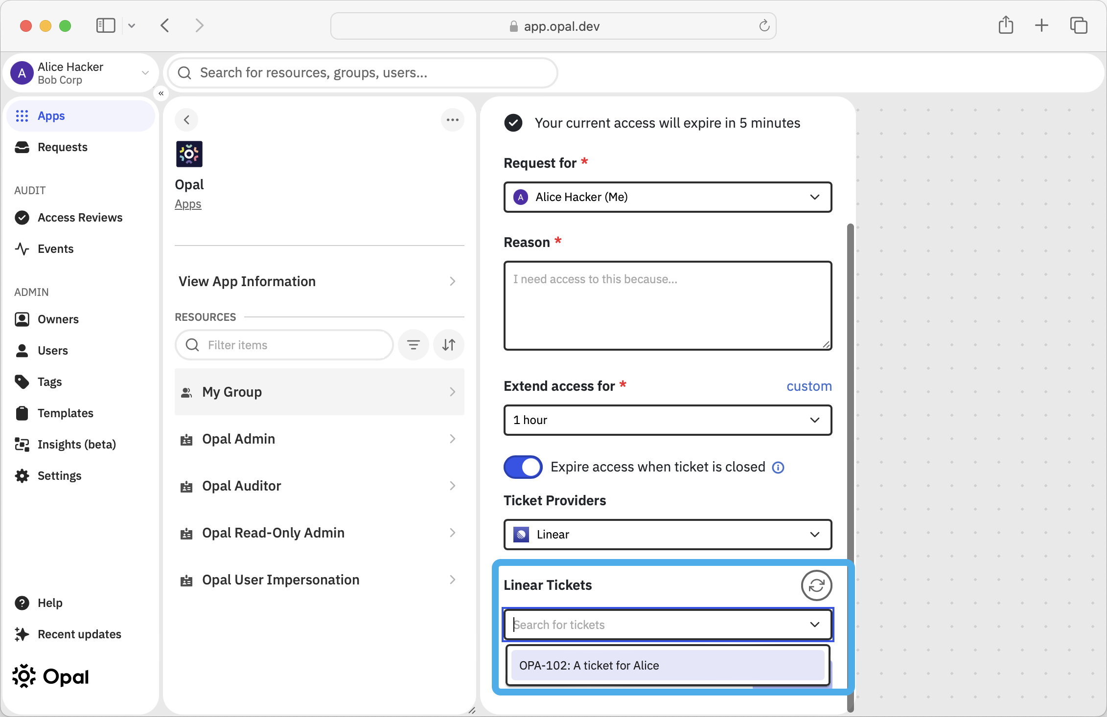Click the custom duration link
Screen dimensions: 1107x717
tap(809, 386)
